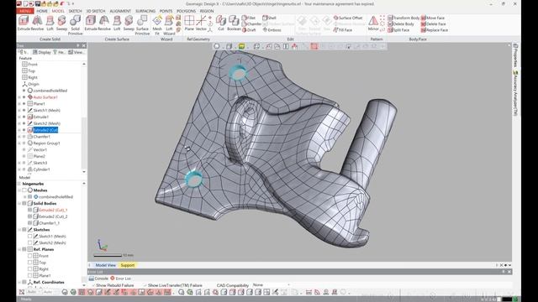This screenshot has height=302, width=538.
Task: Expand the Sketch1 (Mesh) feature node
Action: [19, 110]
